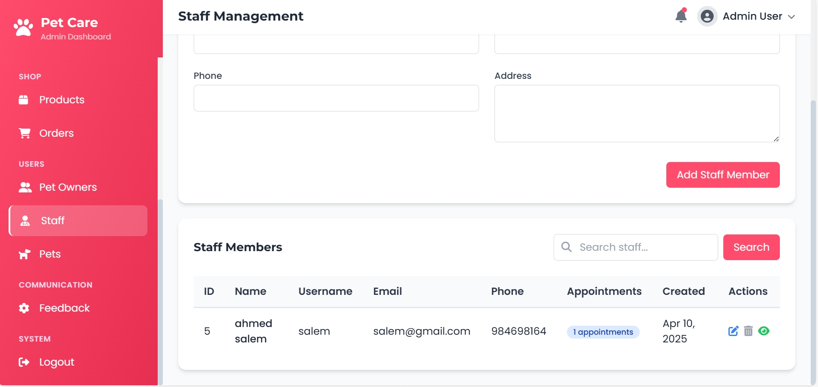This screenshot has width=818, height=387.
Task: Click the Admin User avatar icon
Action: pos(707,16)
